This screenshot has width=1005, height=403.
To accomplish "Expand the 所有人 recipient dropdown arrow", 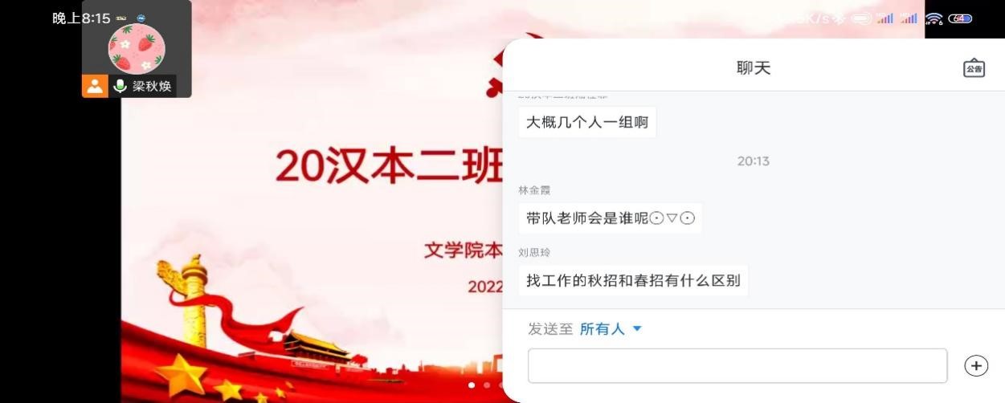I will click(637, 328).
